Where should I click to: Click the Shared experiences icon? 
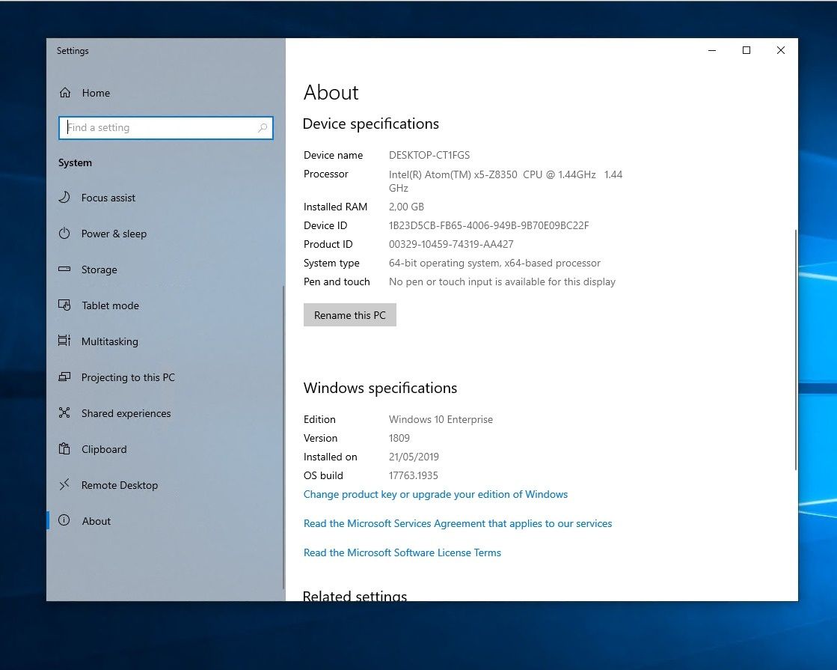click(x=64, y=412)
